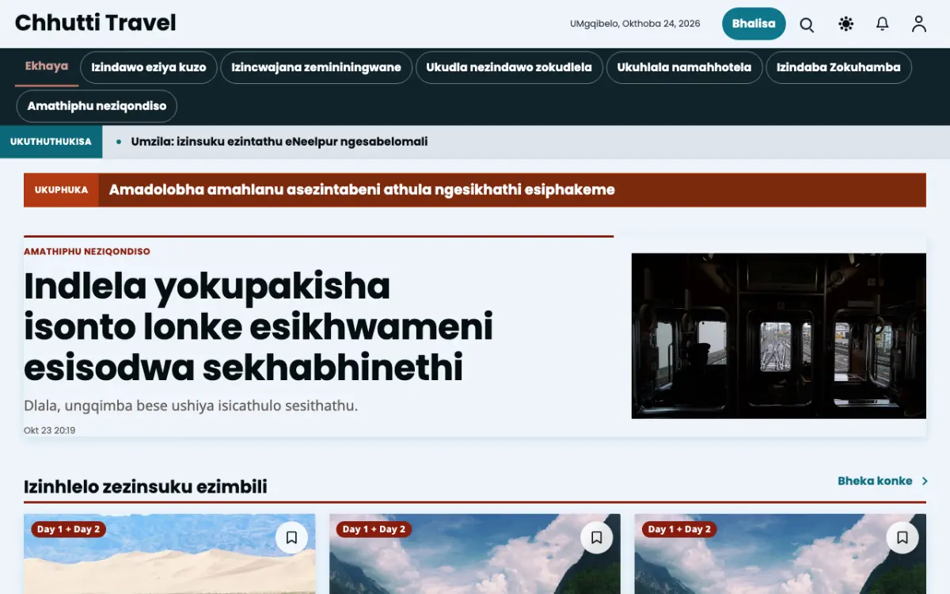Click the UKUTHUTHUKISA ticker label
Screen dimensions: 950x594
pos(51,142)
